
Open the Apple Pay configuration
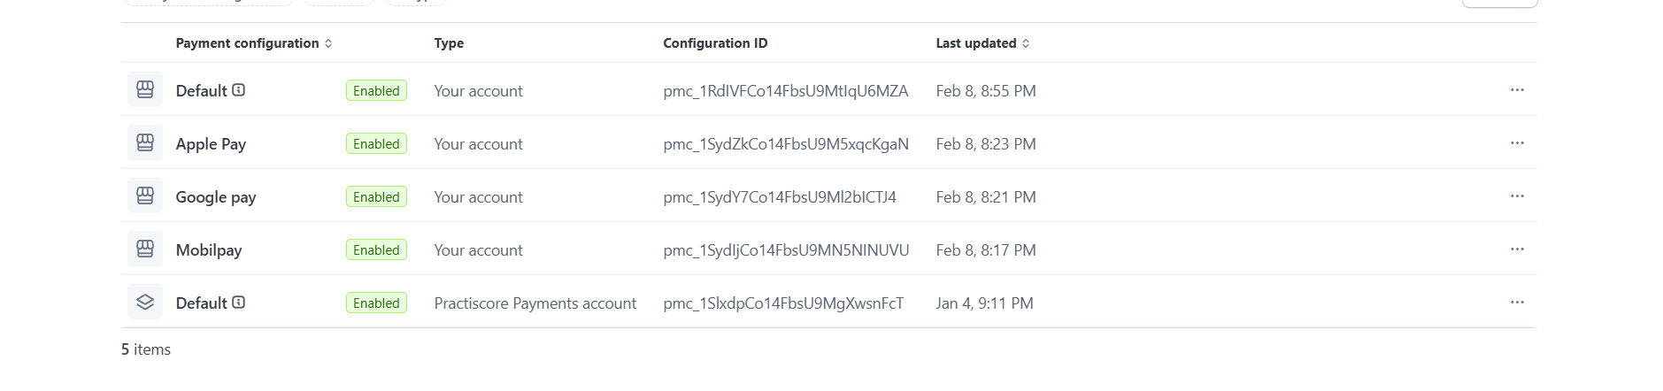(x=211, y=144)
